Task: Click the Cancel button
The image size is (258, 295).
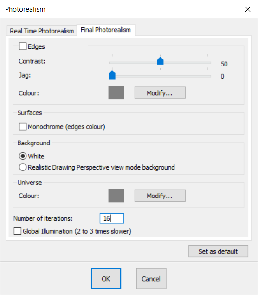Action: pos(151,279)
